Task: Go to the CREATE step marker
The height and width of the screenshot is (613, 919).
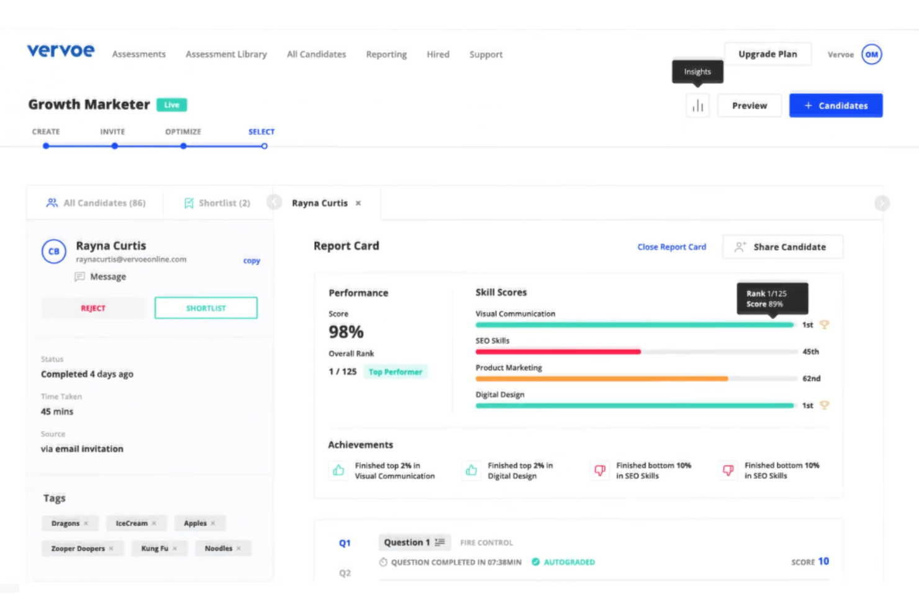Action: [46, 146]
